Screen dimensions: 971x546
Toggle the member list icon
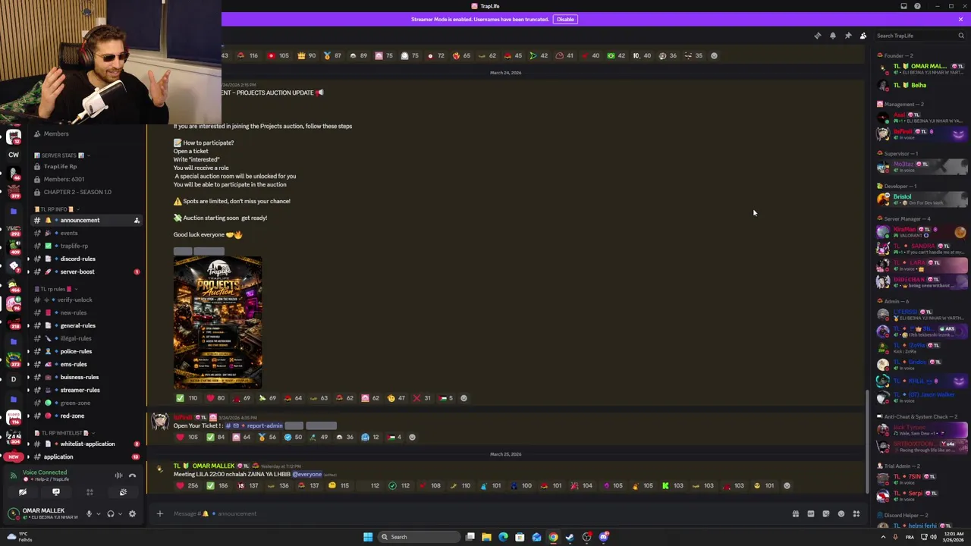point(863,36)
